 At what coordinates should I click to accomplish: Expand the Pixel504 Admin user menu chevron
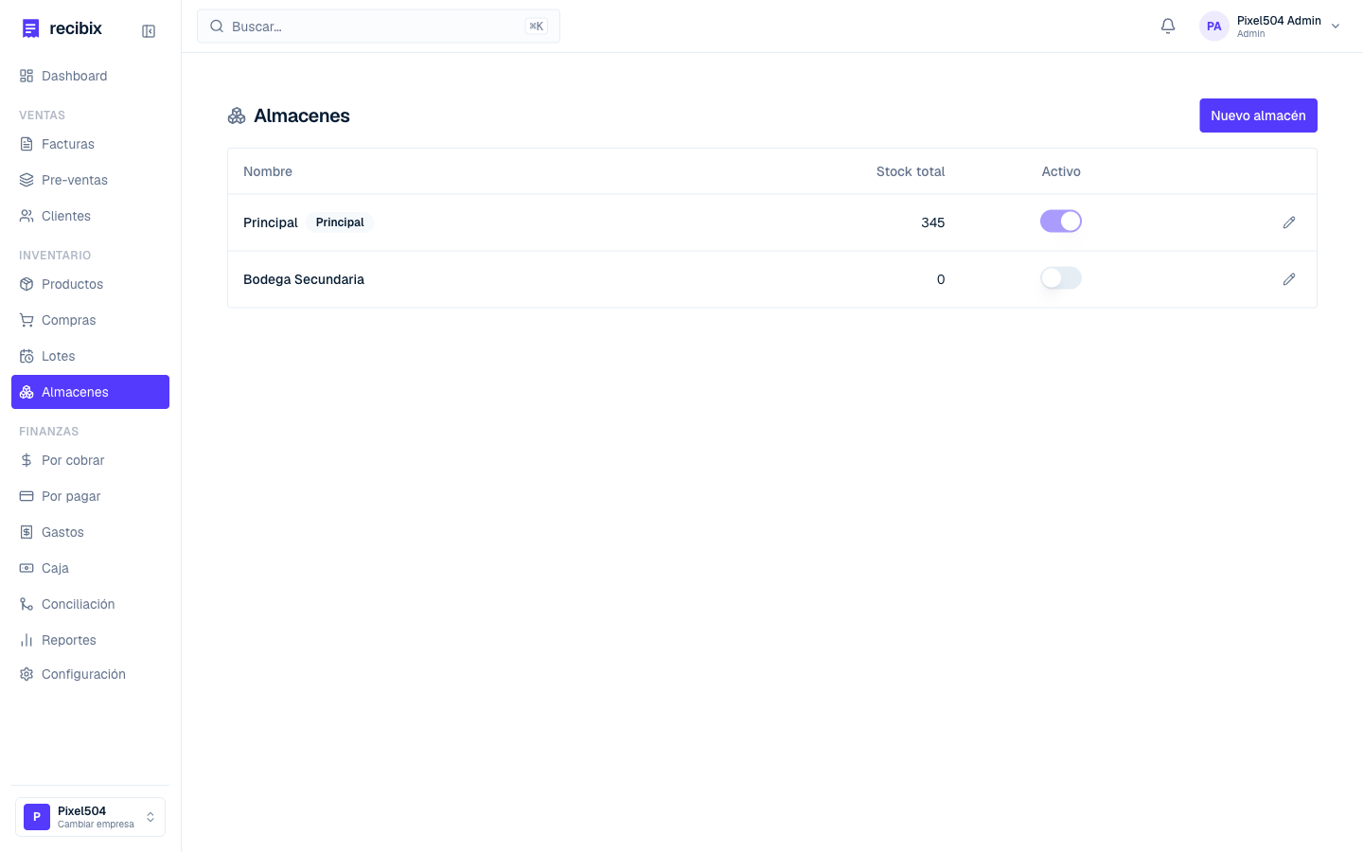tap(1336, 27)
